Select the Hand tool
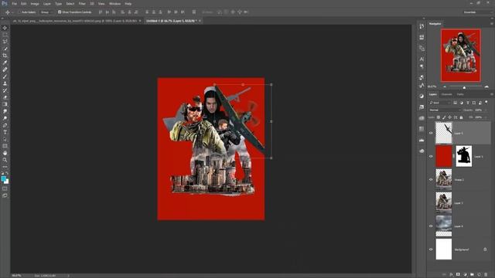 (x=5, y=153)
